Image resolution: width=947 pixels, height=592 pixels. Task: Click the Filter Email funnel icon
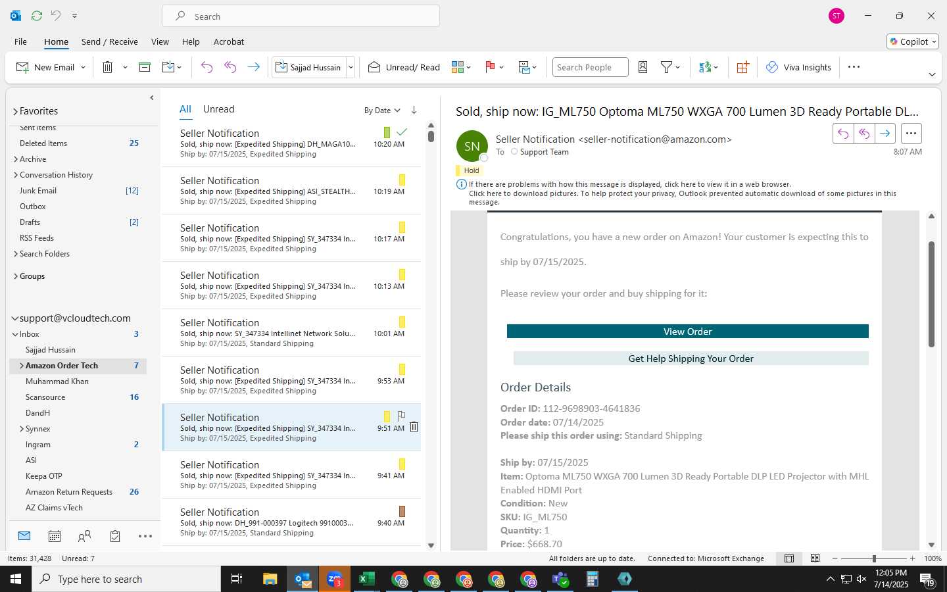[666, 67]
